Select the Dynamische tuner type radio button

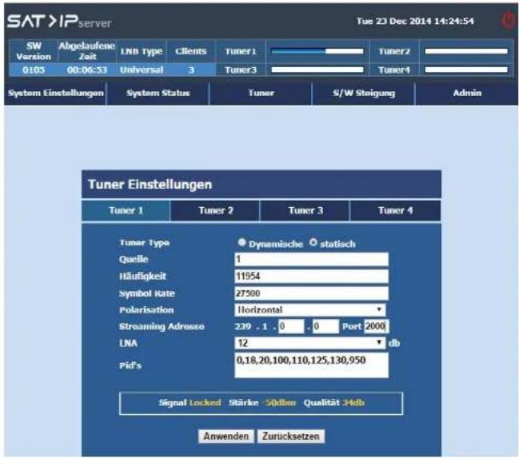[242, 242]
